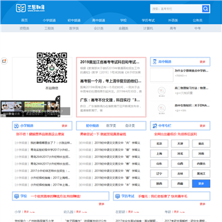Click the 小学频道 section icon
Viewport: 222px width, 222px height.
pyautogui.click(x=17, y=126)
